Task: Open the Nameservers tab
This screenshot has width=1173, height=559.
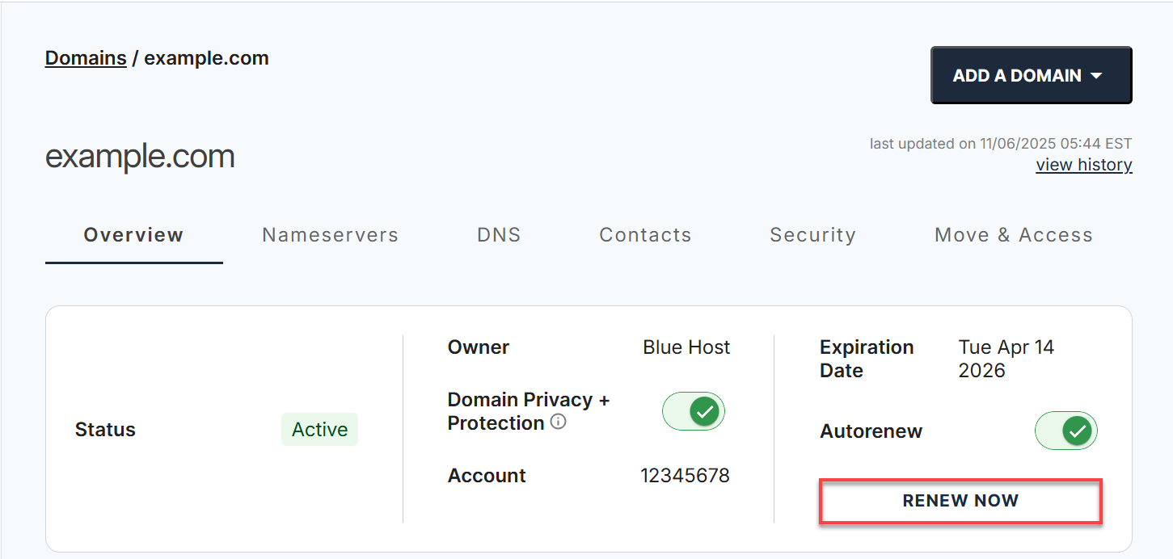Action: pos(330,235)
